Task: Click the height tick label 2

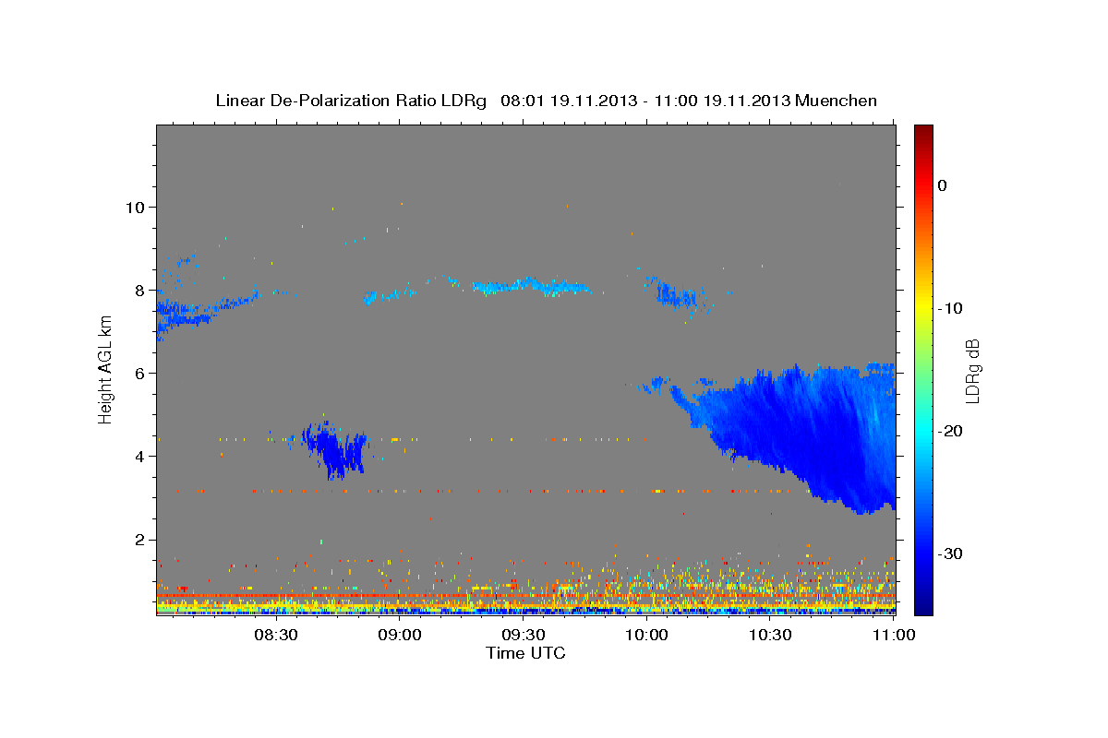Action: [x=140, y=540]
